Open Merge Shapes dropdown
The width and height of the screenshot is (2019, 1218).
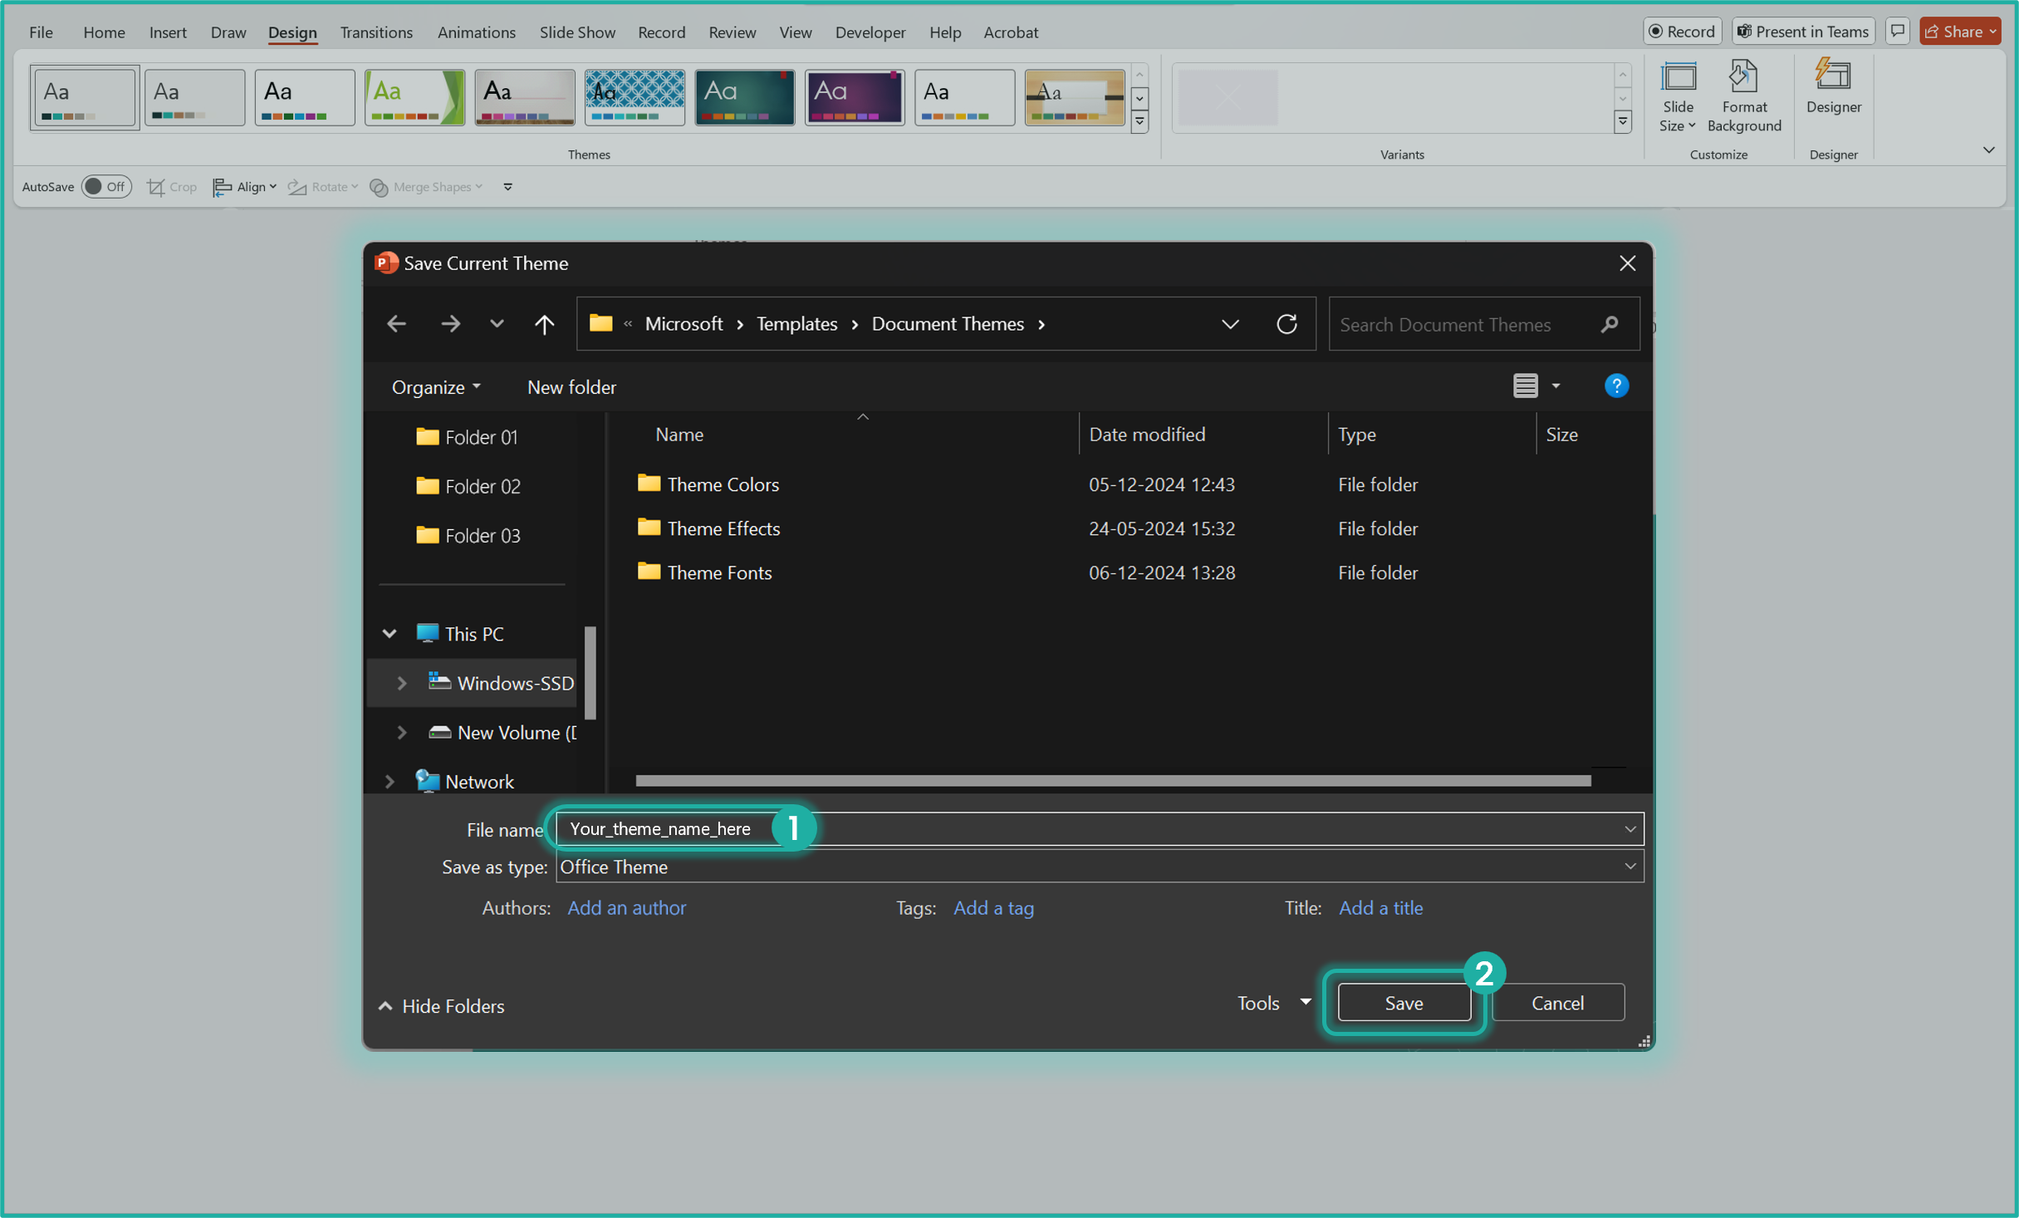(x=426, y=187)
